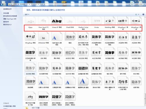146x109 pixels.
Task: Select the 方正舒体 常规 font label
Action: pos(123,43)
